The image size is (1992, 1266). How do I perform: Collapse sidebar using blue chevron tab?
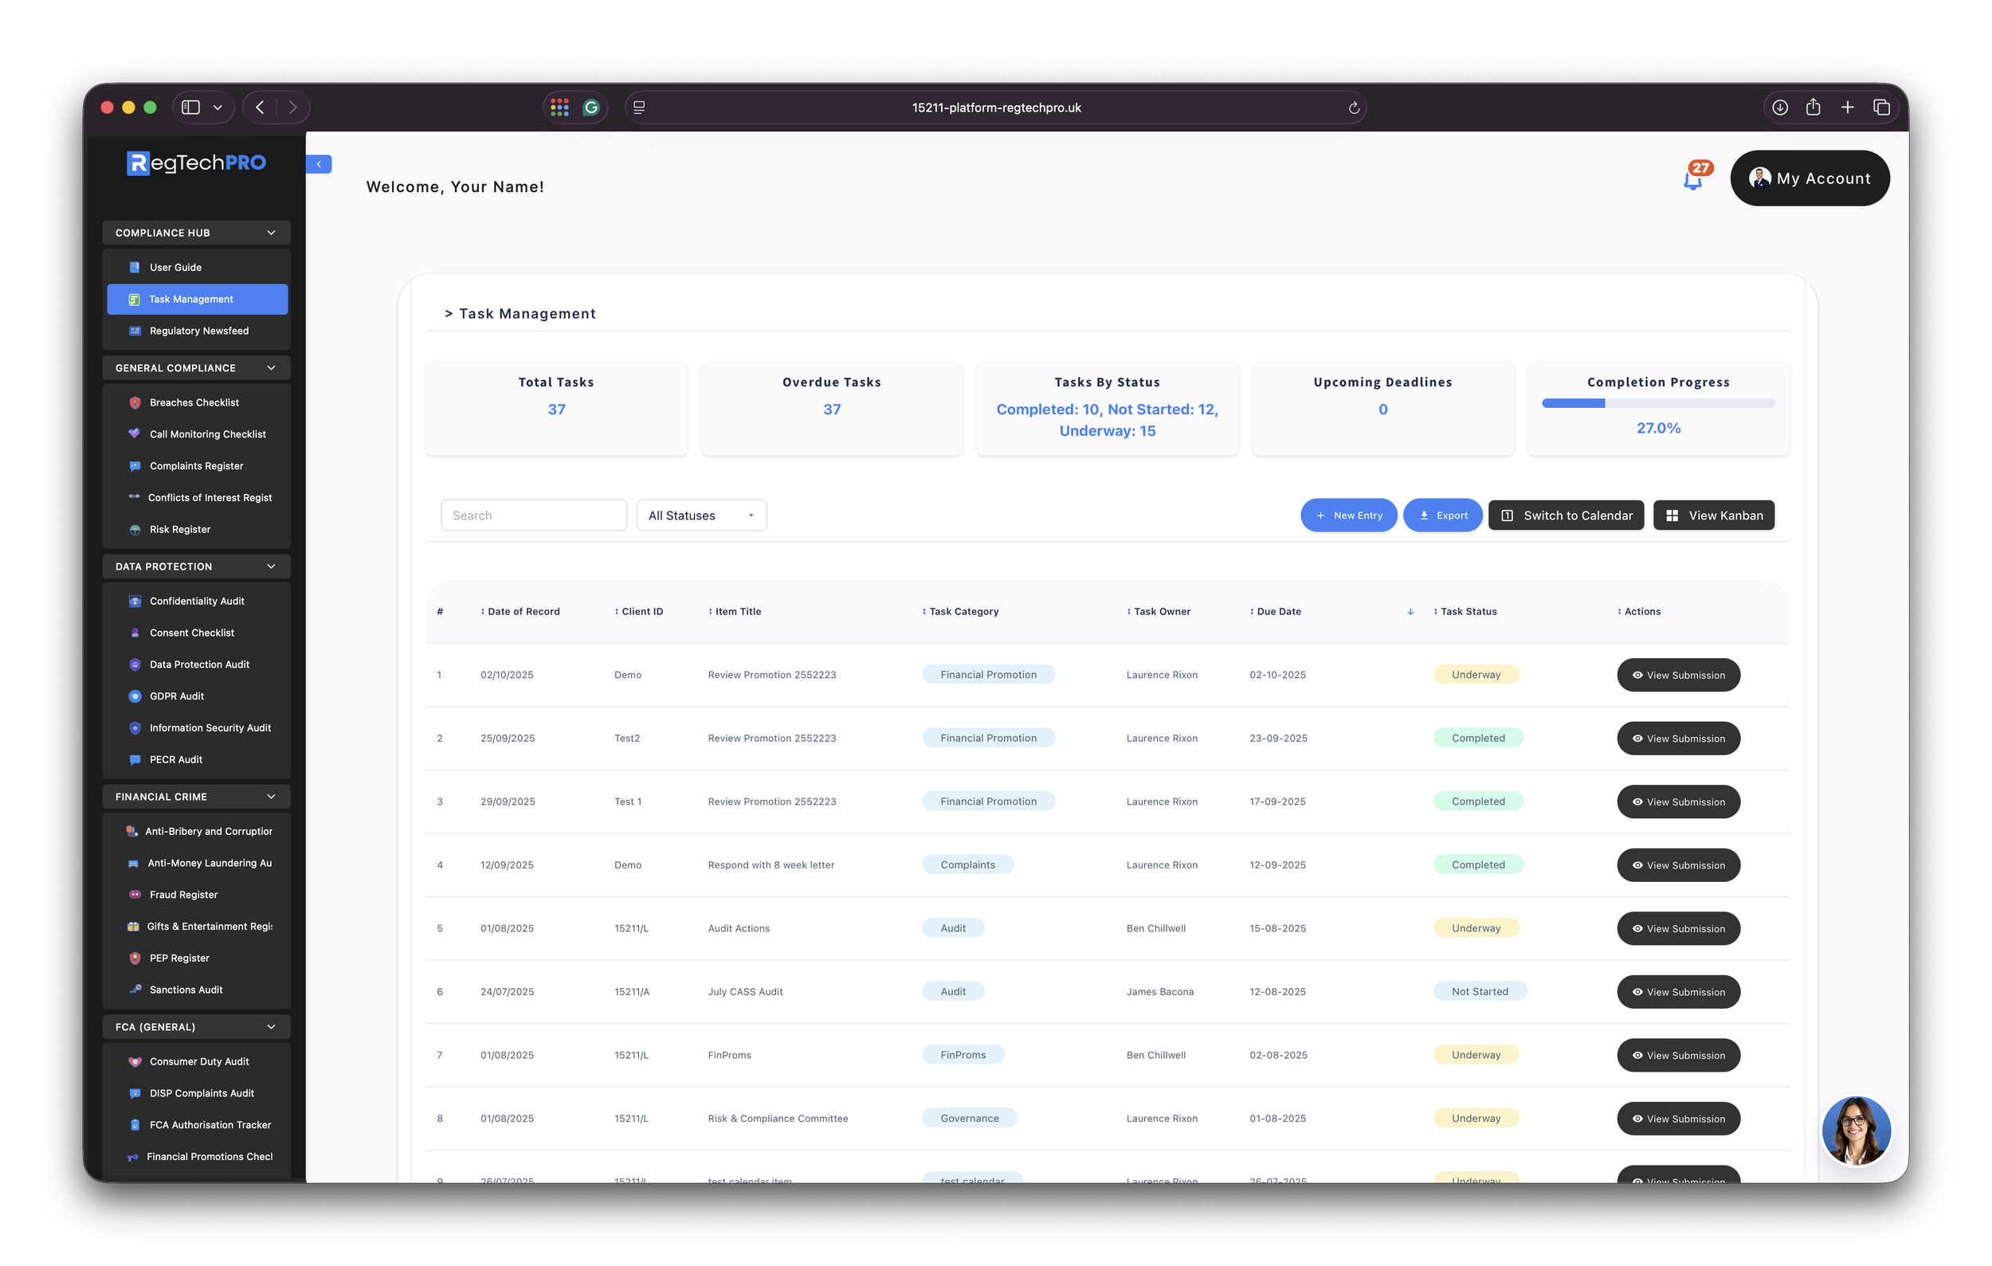pyautogui.click(x=319, y=164)
